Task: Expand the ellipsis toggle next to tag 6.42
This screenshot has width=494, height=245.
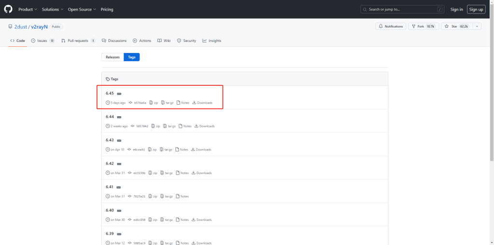Action: coord(119,164)
